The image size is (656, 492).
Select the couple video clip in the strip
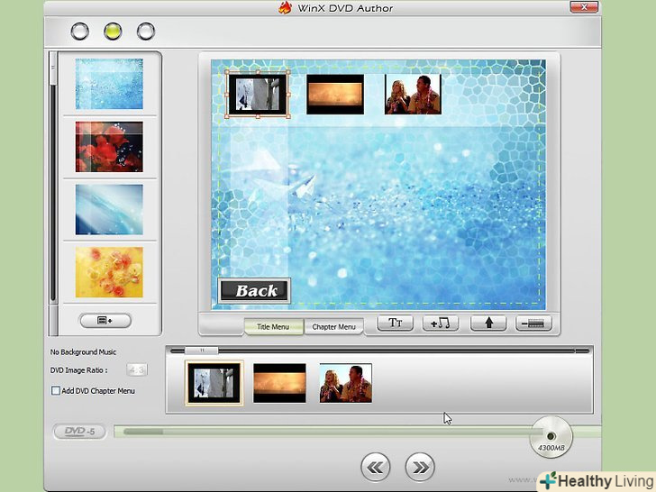(x=346, y=383)
